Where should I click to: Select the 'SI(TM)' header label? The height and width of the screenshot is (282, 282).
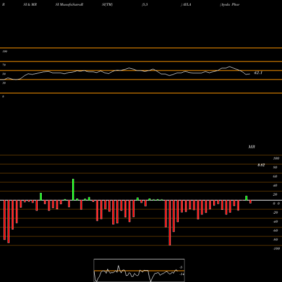coord(107,5)
